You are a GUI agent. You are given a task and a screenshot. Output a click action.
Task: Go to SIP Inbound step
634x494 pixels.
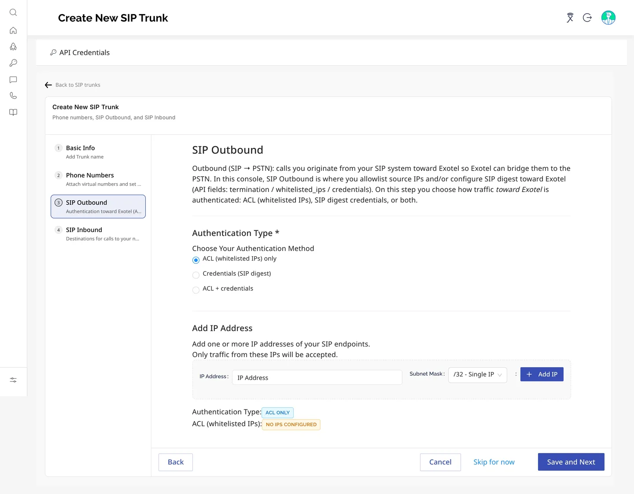[x=98, y=234]
